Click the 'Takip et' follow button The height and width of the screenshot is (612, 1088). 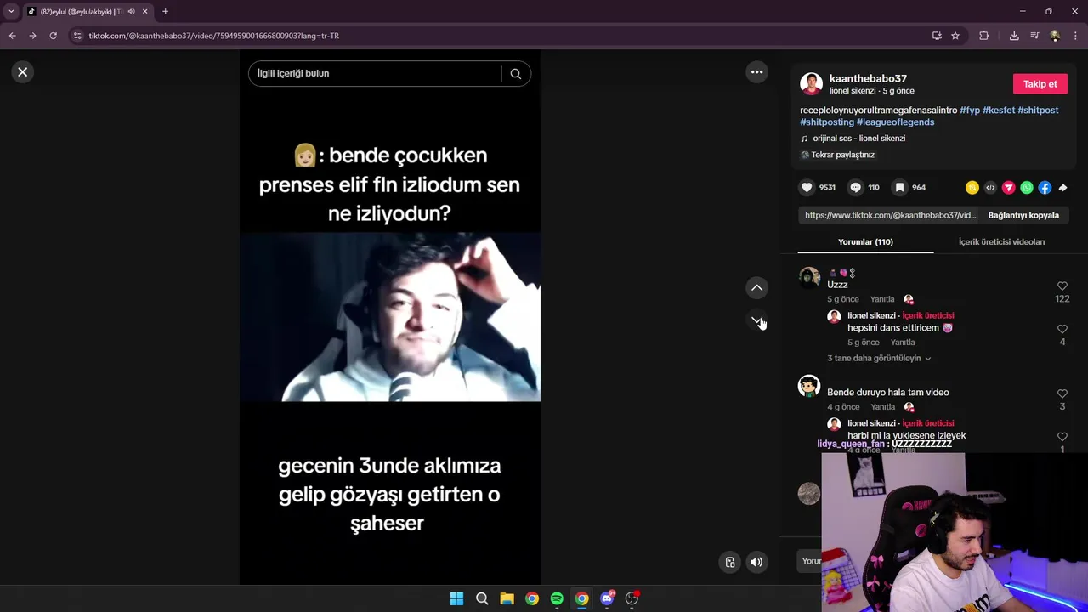(x=1040, y=84)
